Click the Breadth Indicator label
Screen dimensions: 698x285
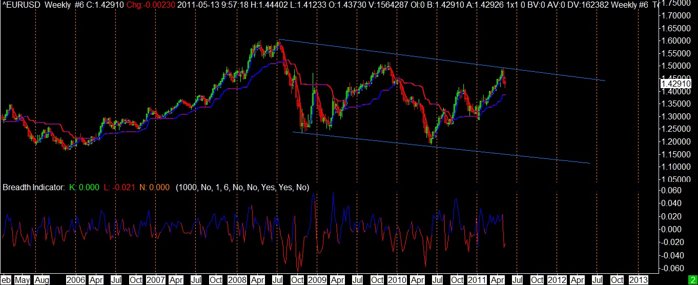pos(34,188)
